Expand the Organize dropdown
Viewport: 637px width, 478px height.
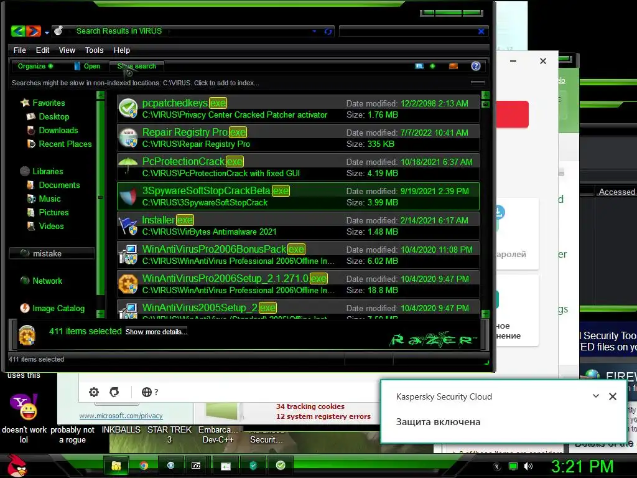(35, 66)
